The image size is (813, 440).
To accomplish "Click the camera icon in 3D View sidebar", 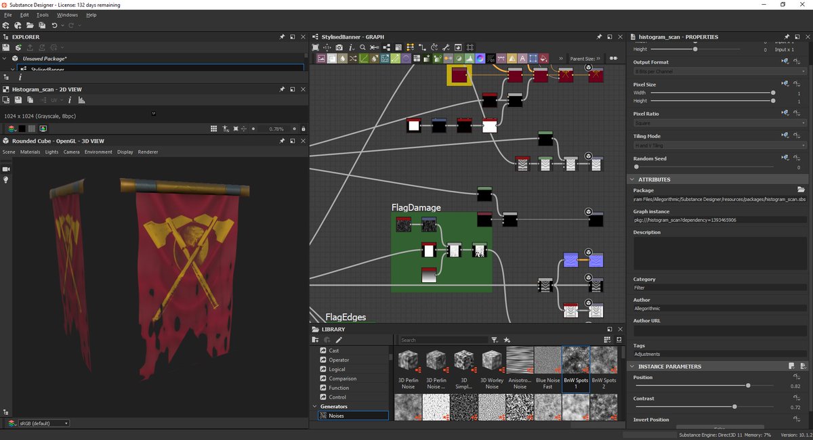I will [6, 169].
